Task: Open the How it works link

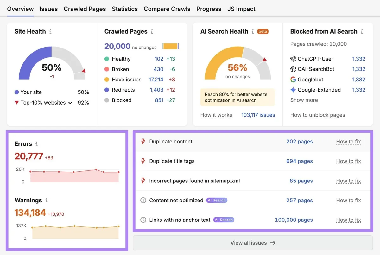Action: point(216,115)
